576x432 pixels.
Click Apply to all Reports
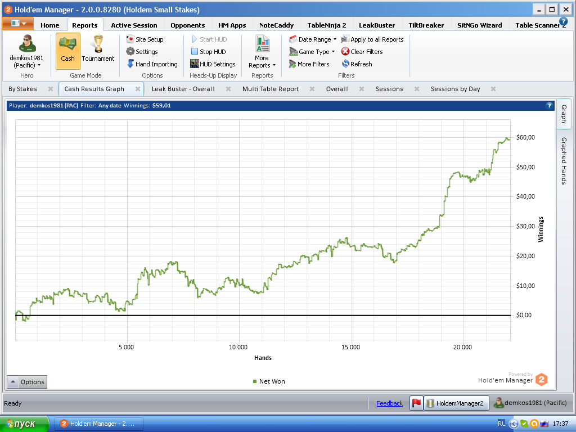click(x=372, y=39)
